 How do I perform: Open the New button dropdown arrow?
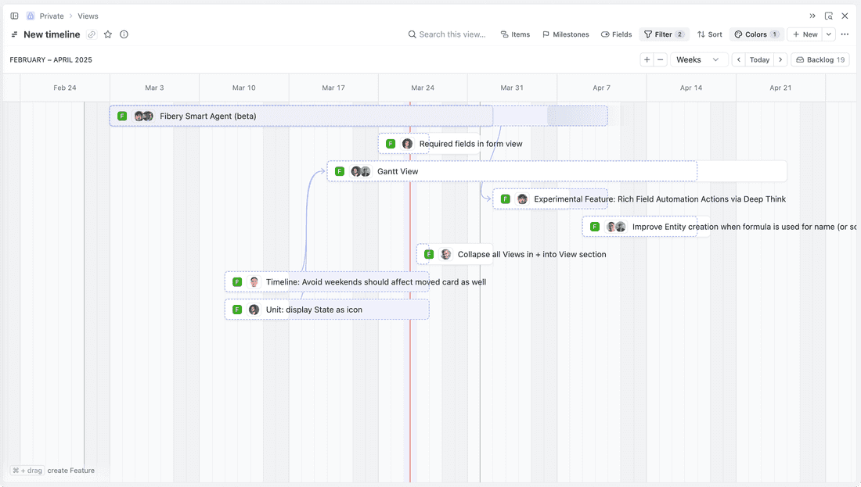point(829,34)
